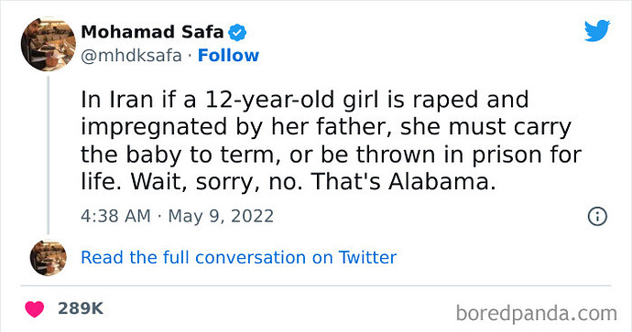The width and height of the screenshot is (632, 332).
Task: Click the 4:38 AM · May 9, 2022 timestamp
Action: click(x=177, y=216)
